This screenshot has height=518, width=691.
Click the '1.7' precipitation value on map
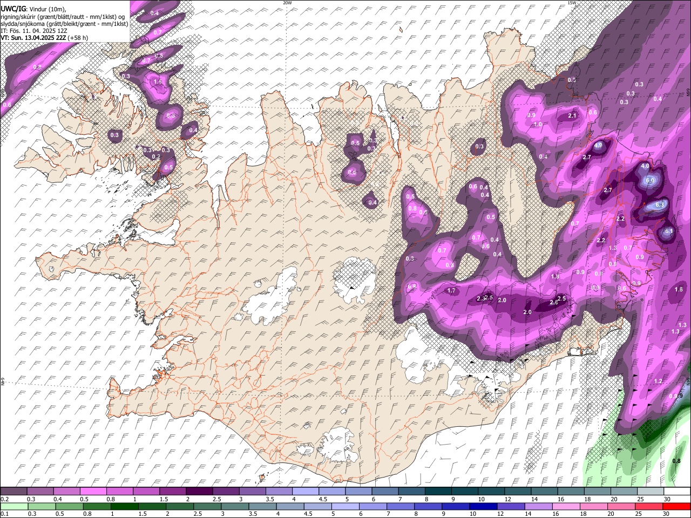click(x=452, y=291)
